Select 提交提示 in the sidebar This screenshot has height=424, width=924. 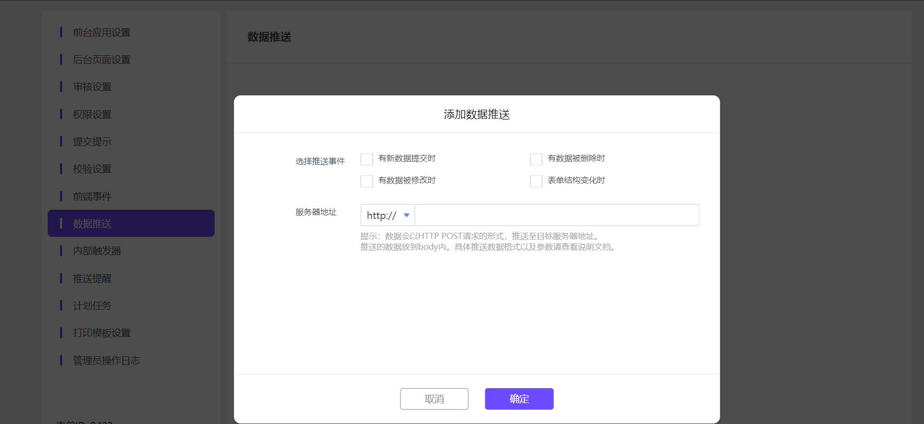click(92, 142)
